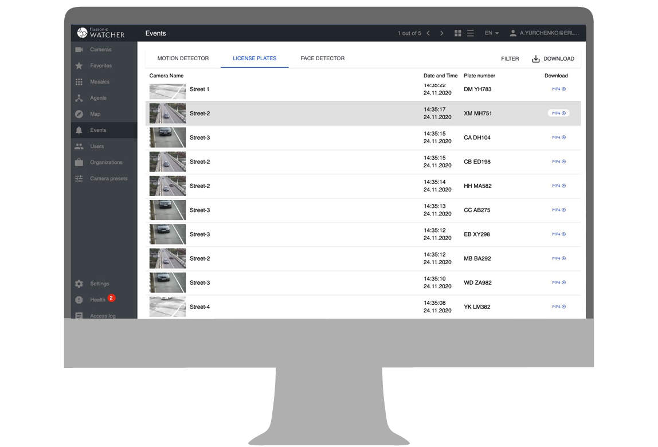Open the Mosaics grid icon in sidebar
The width and height of the screenshot is (658, 447).
point(79,82)
